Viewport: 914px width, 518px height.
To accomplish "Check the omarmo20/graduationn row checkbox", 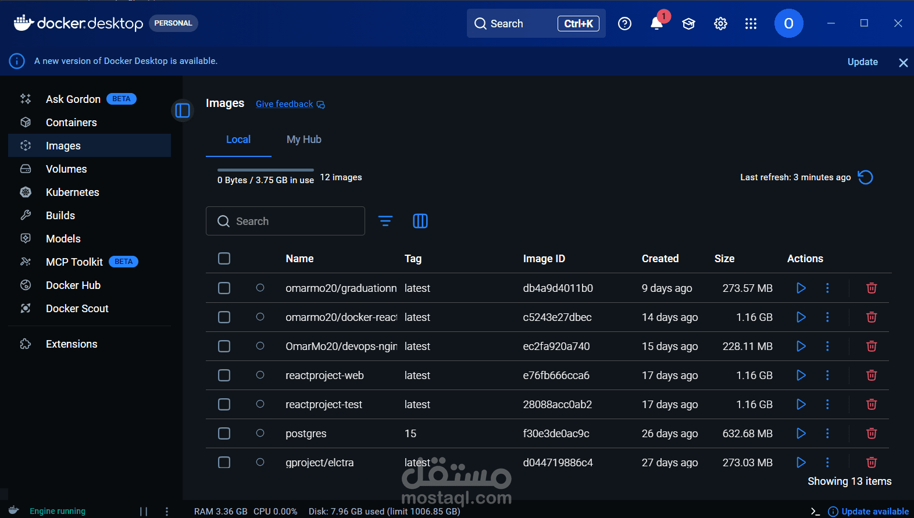I will [224, 288].
